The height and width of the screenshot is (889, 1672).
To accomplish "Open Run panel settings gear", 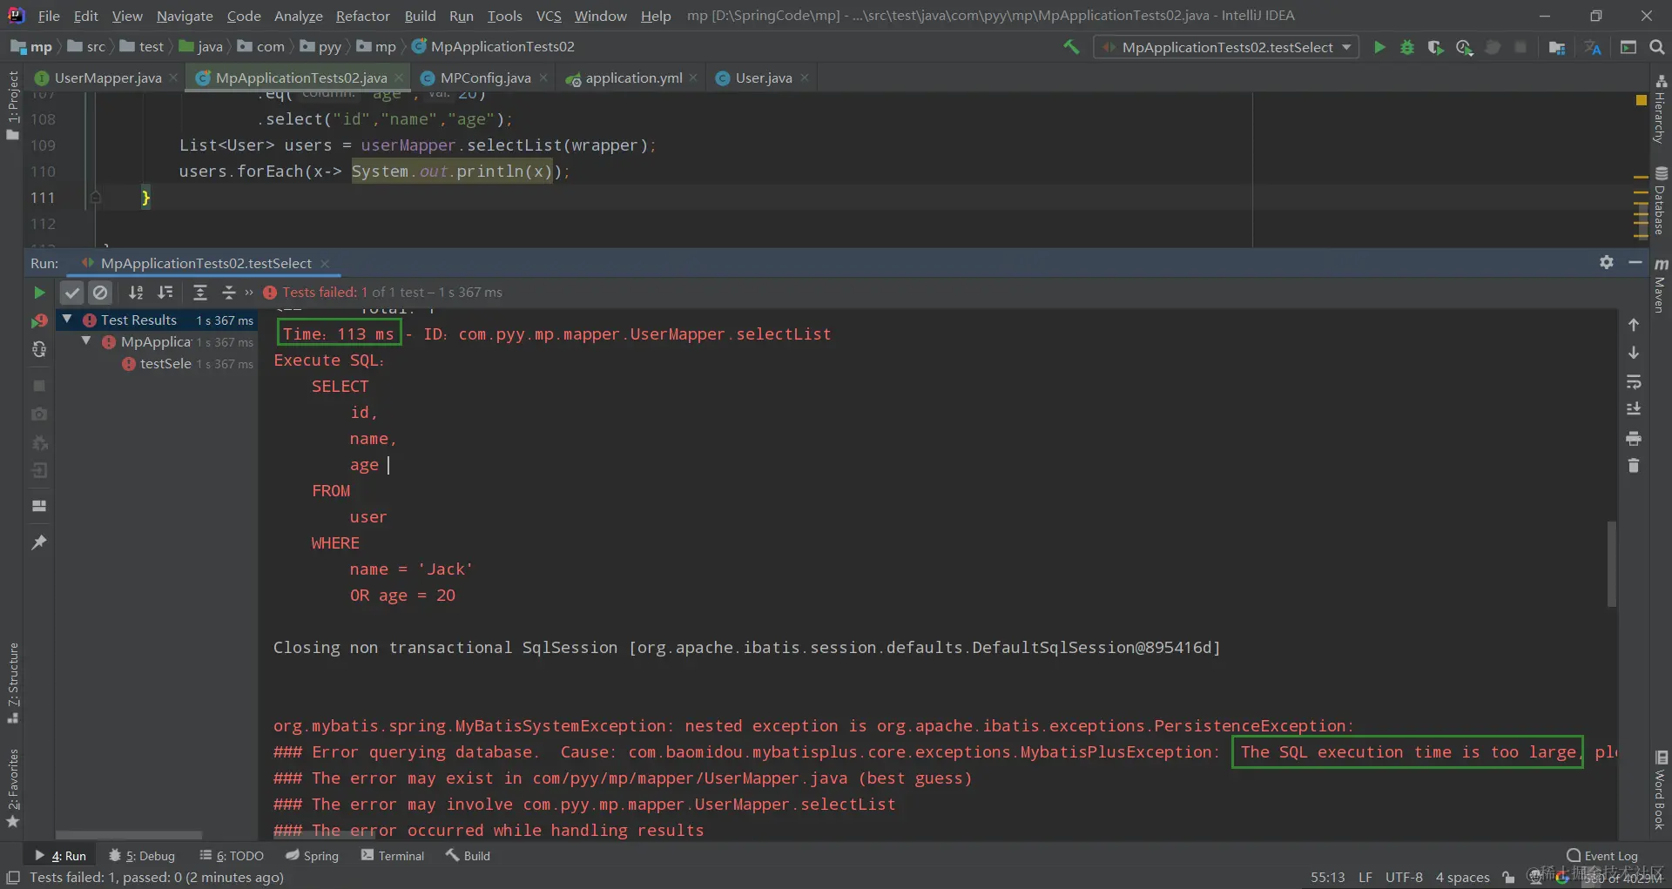I will pos(1607,262).
